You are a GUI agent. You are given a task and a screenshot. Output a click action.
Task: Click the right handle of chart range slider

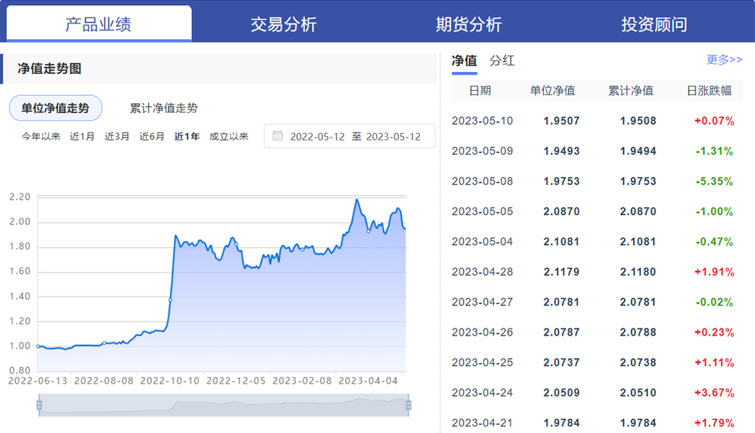click(408, 405)
